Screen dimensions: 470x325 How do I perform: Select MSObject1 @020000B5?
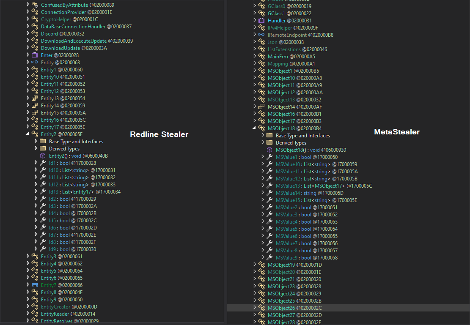point(293,71)
